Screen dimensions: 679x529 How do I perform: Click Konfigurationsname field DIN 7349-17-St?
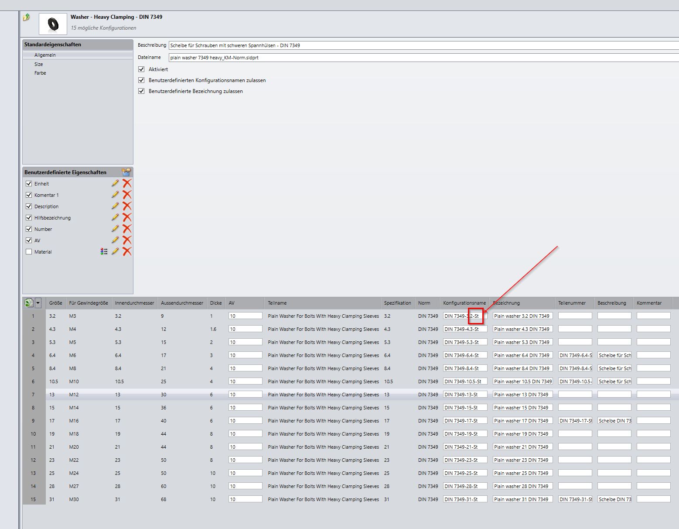coord(465,421)
